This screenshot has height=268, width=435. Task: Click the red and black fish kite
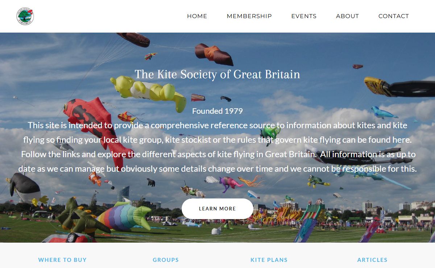pyautogui.click(x=96, y=123)
